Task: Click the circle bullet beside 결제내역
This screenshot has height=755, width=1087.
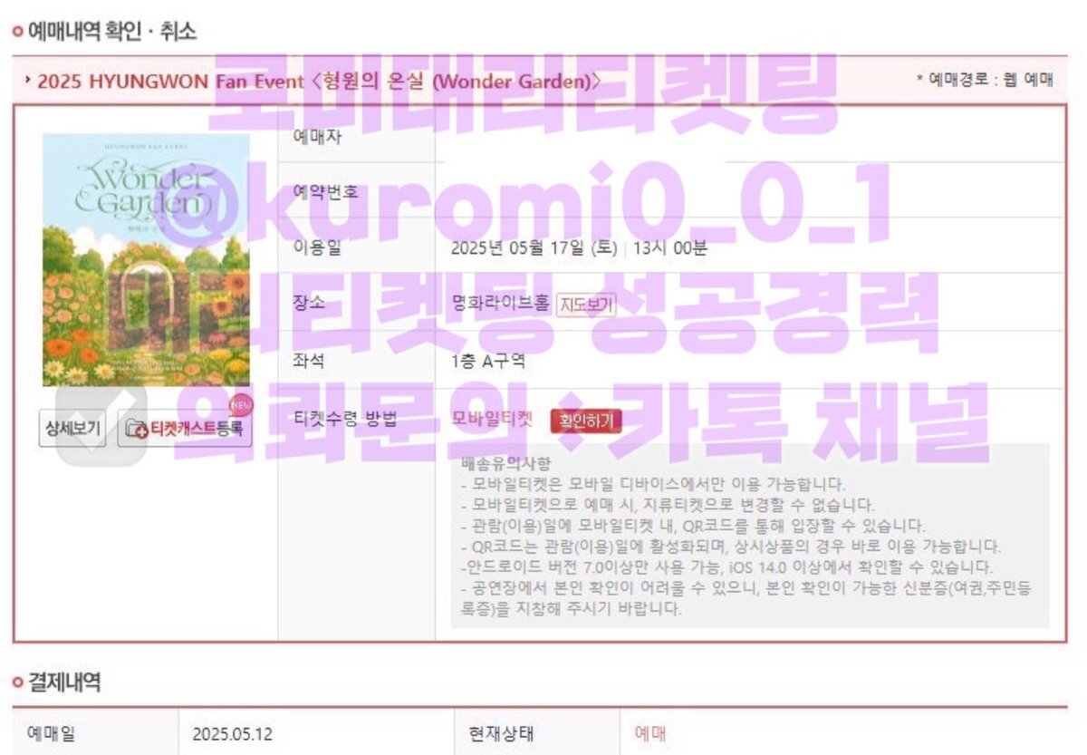Action: point(17,682)
